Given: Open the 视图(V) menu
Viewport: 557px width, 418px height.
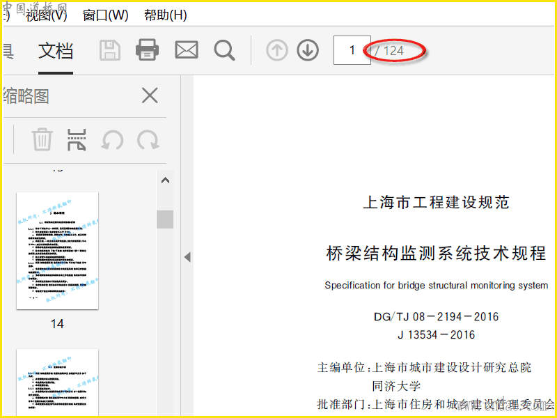Looking at the screenshot, I should [x=46, y=15].
